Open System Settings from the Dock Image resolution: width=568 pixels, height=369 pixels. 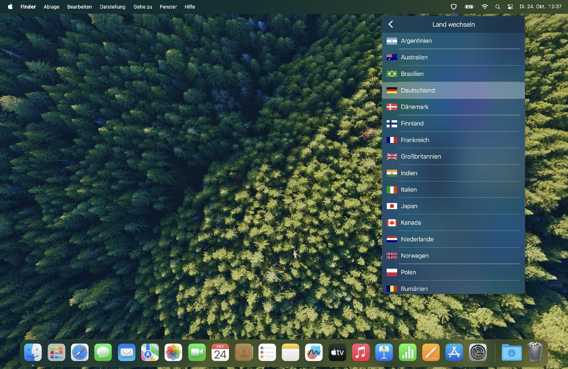point(478,352)
